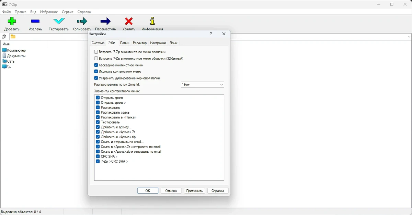This screenshot has height=215, width=412.
Task: Uncheck the Распаковать item
Action: tap(98, 107)
